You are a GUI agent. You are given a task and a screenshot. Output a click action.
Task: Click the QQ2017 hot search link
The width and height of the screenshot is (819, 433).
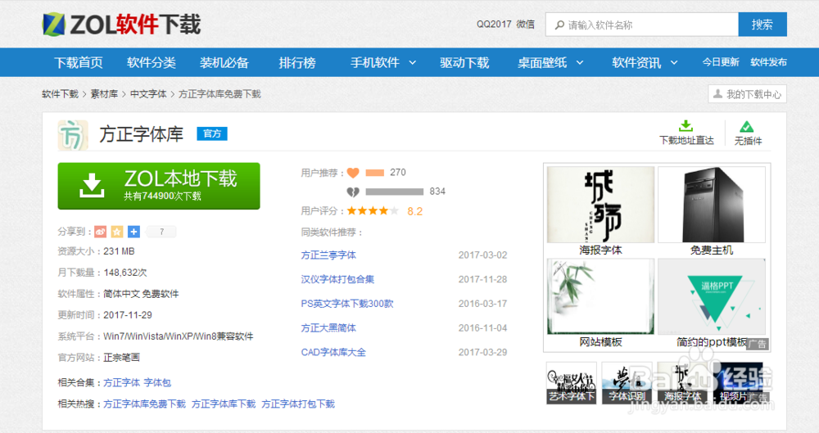(494, 24)
